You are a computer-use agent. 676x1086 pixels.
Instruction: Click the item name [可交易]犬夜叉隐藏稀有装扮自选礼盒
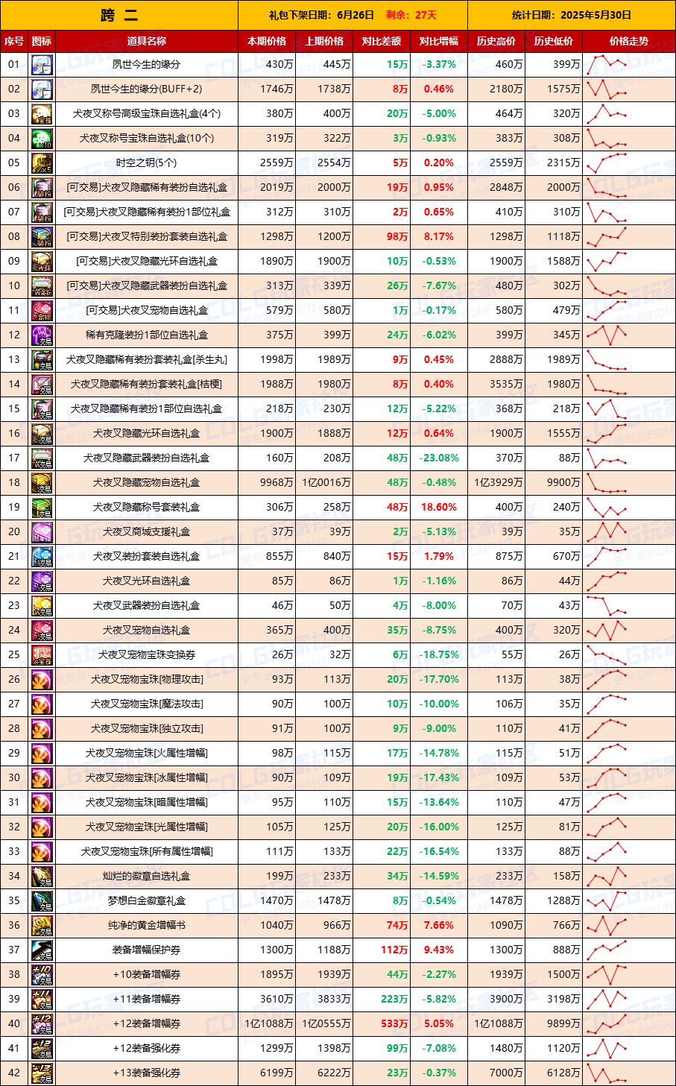147,188
